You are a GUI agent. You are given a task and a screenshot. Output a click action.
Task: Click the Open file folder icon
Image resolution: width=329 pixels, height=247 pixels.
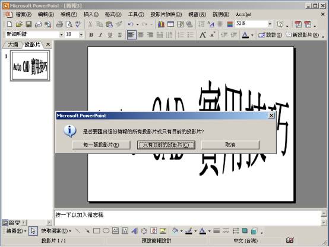click(x=19, y=24)
